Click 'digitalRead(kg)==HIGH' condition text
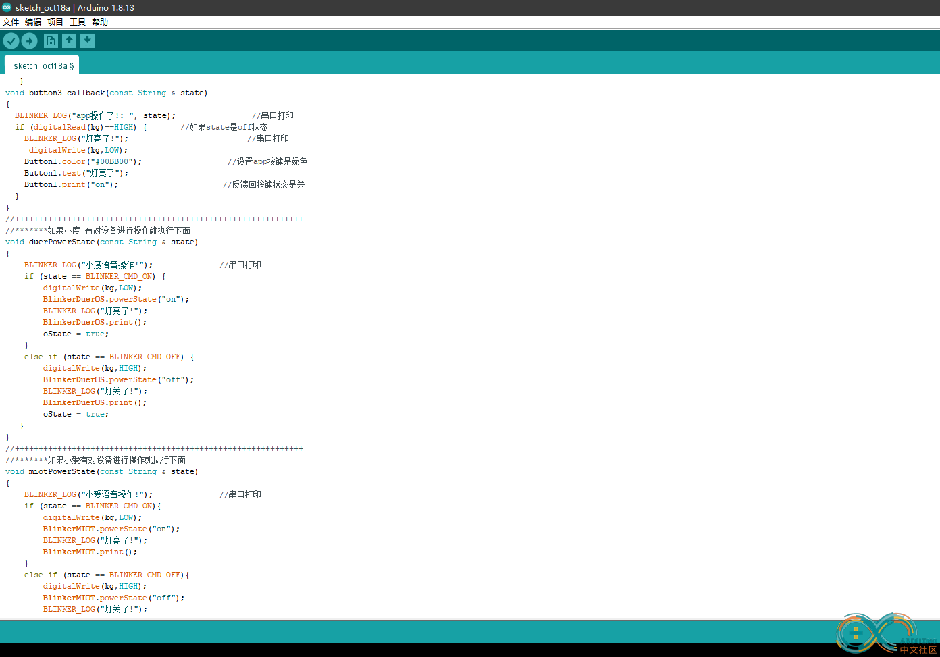Image resolution: width=940 pixels, height=657 pixels. pos(84,128)
